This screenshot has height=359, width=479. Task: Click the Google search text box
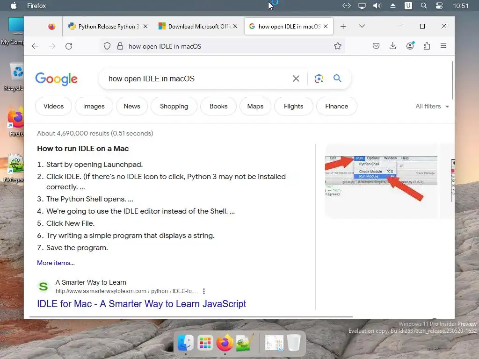(197, 79)
